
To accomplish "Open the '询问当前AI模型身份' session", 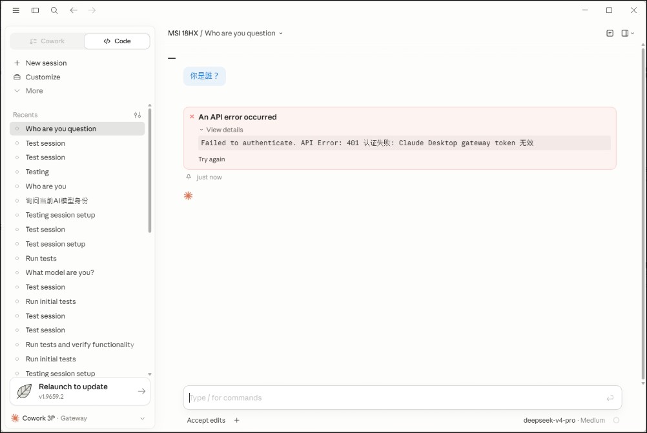I will [77, 201].
